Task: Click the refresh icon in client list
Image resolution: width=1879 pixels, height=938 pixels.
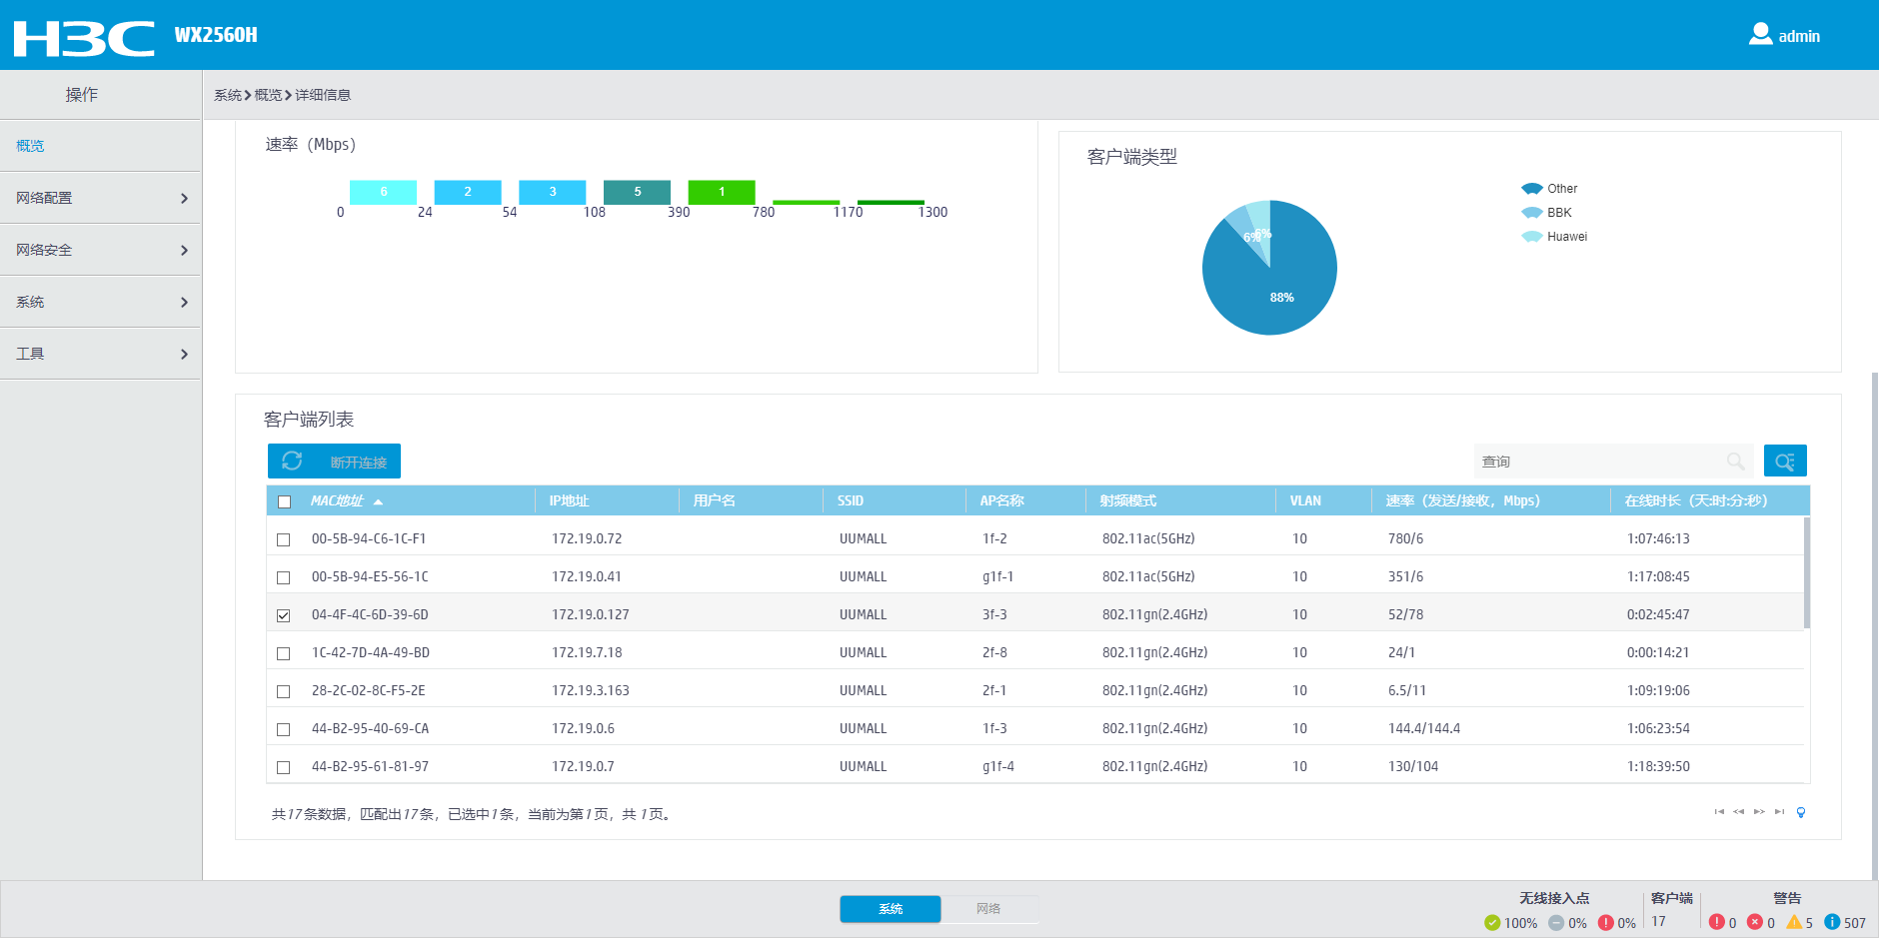Action: tap(292, 461)
